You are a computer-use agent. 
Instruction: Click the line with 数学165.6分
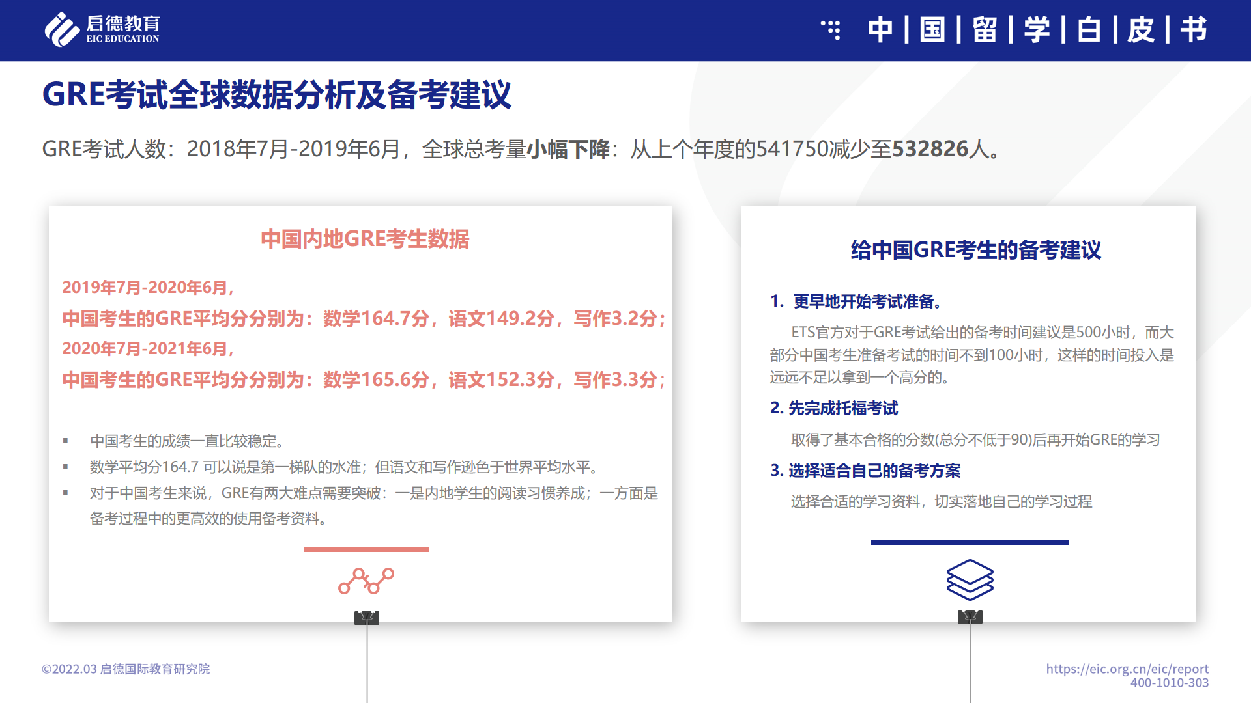pos(364,379)
